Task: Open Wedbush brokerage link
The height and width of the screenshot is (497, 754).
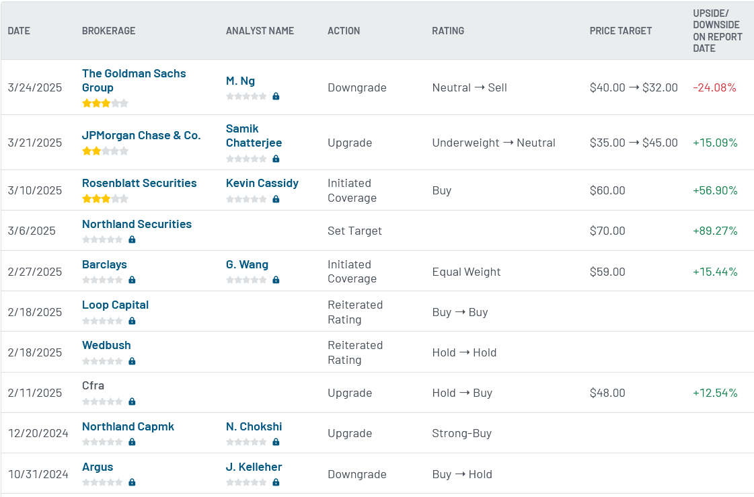Action: coord(106,345)
